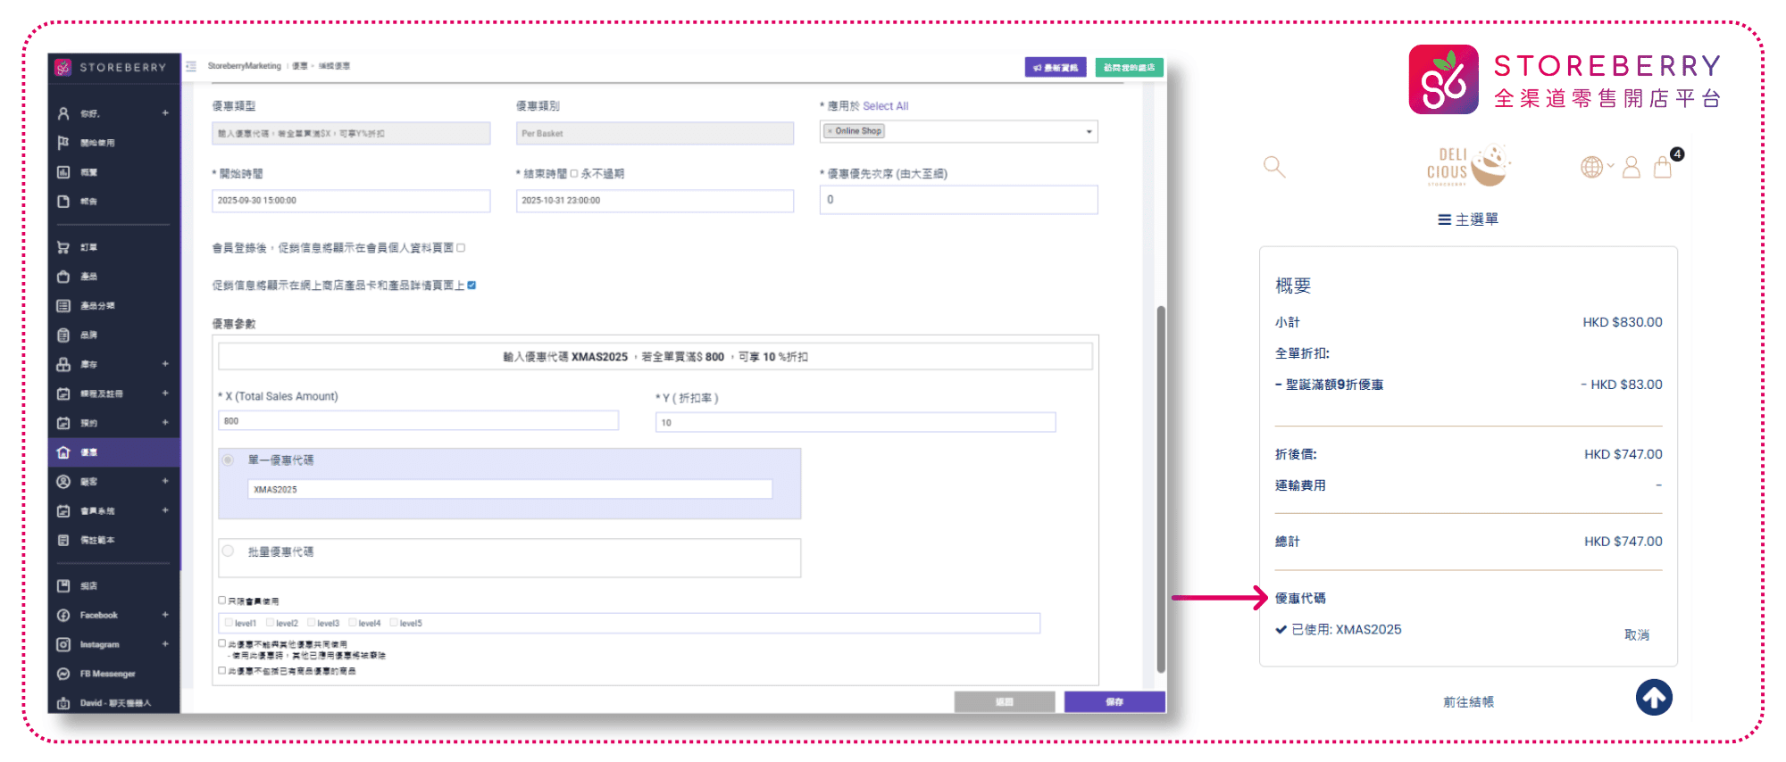Click the Y discount rate input field
Viewport: 1786px width, 762px height.
coord(855,422)
